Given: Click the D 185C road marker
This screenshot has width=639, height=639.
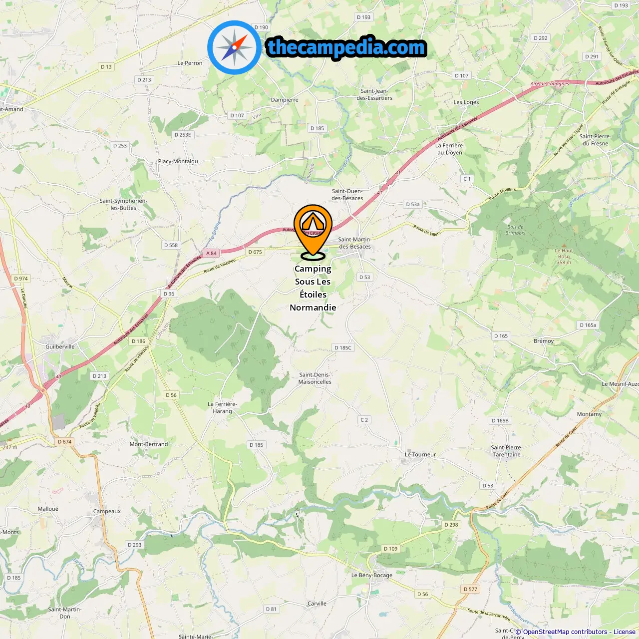Looking at the screenshot, I should pos(343,348).
